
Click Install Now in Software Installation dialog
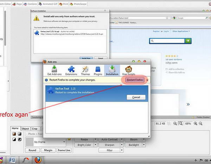(x=86, y=58)
